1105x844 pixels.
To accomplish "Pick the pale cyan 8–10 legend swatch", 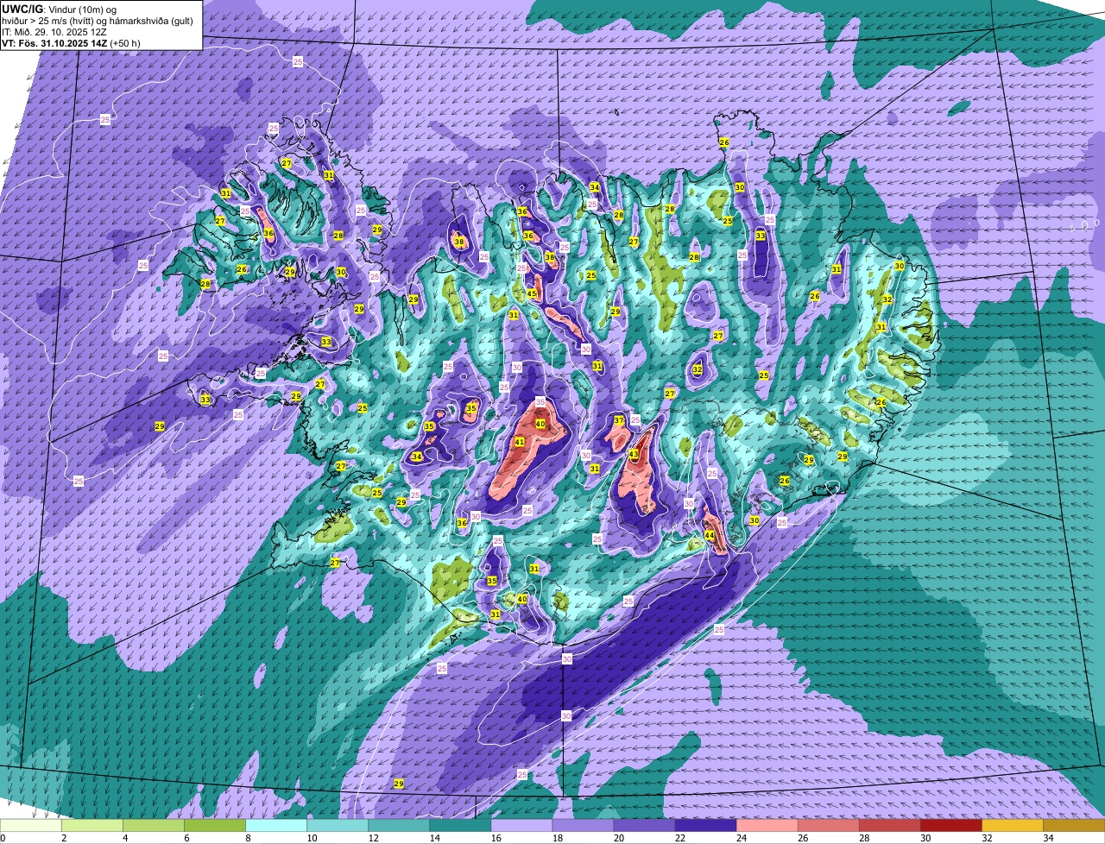I will pyautogui.click(x=276, y=826).
